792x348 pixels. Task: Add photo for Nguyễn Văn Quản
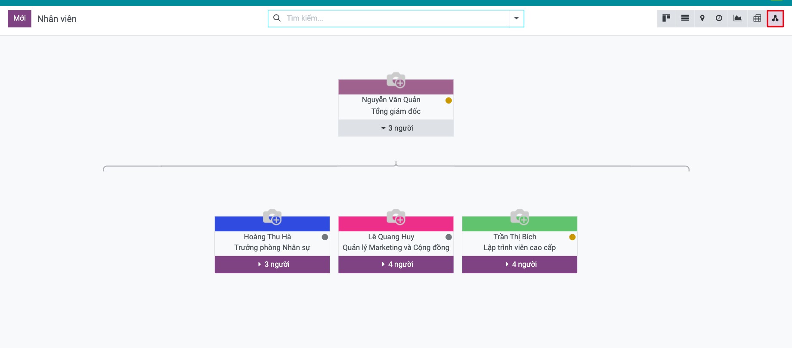(x=396, y=80)
